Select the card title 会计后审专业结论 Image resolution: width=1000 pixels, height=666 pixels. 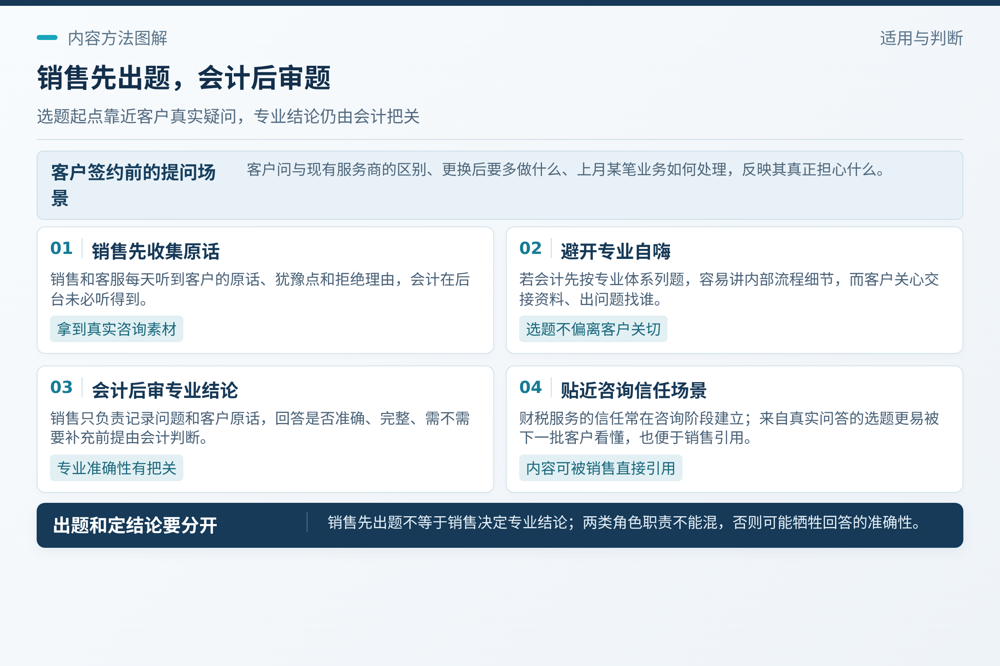165,390
